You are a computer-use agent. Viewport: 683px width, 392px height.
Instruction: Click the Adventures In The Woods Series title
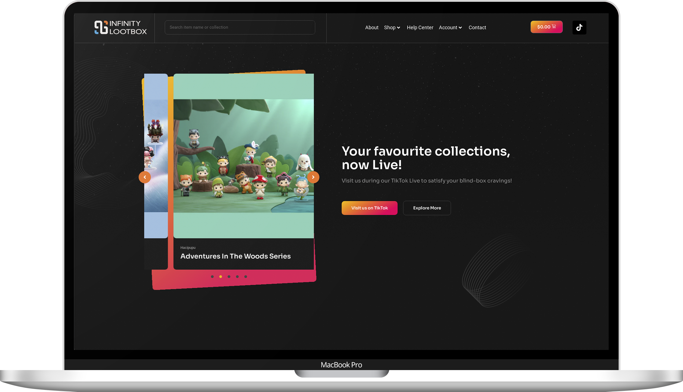point(236,256)
